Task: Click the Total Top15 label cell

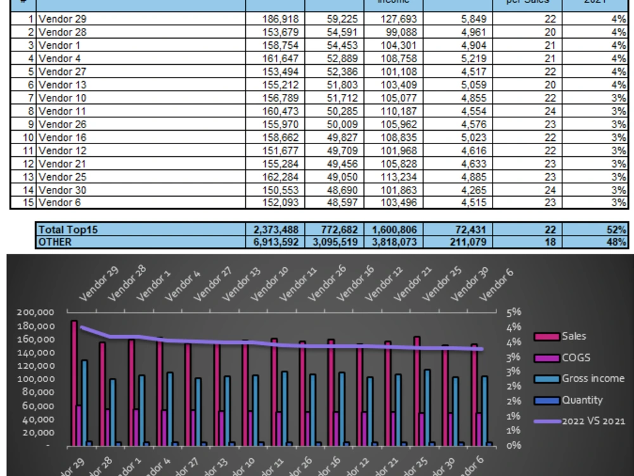Action: click(x=141, y=230)
